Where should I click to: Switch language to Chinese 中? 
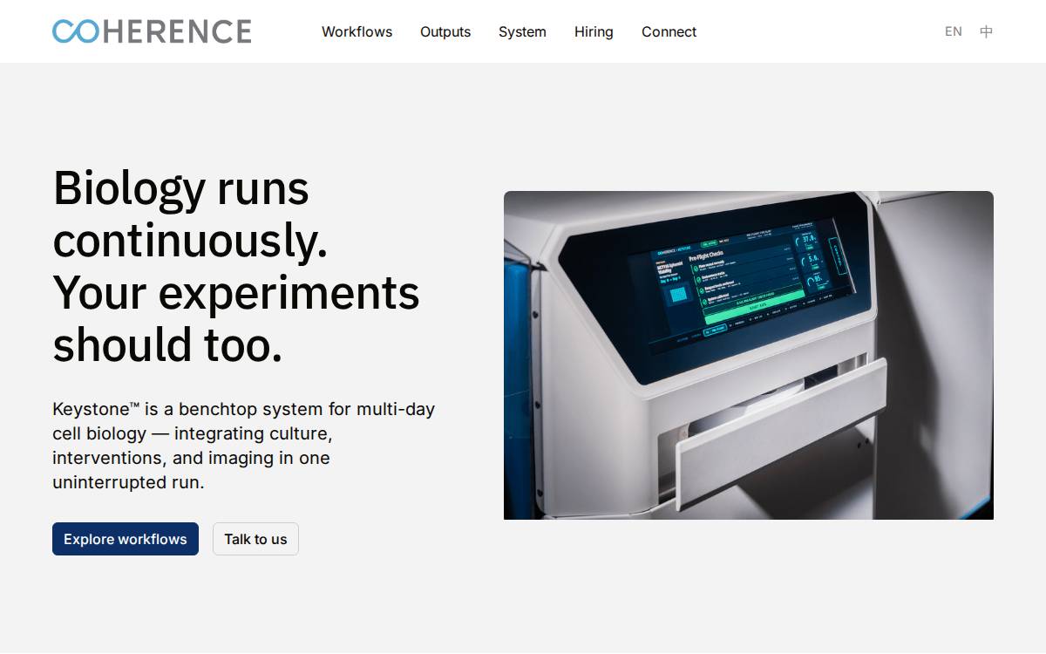pos(986,31)
